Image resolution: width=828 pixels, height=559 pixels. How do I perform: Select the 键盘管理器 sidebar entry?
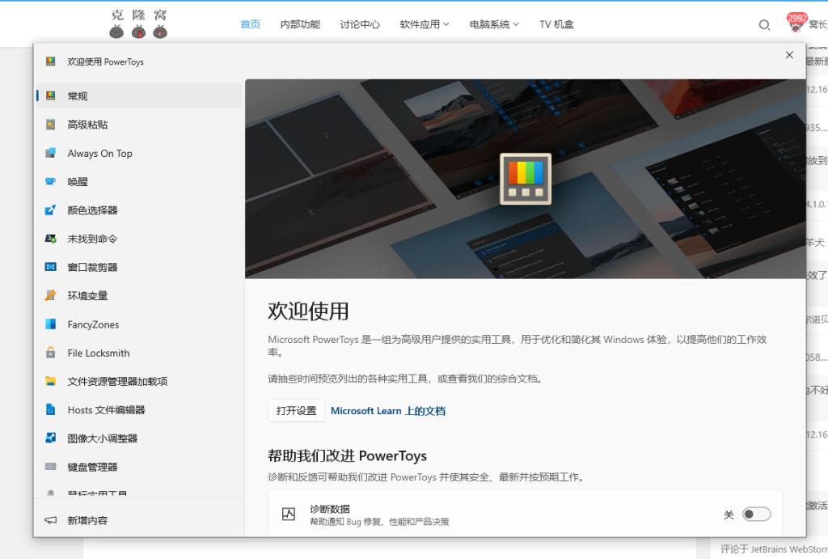click(x=139, y=467)
